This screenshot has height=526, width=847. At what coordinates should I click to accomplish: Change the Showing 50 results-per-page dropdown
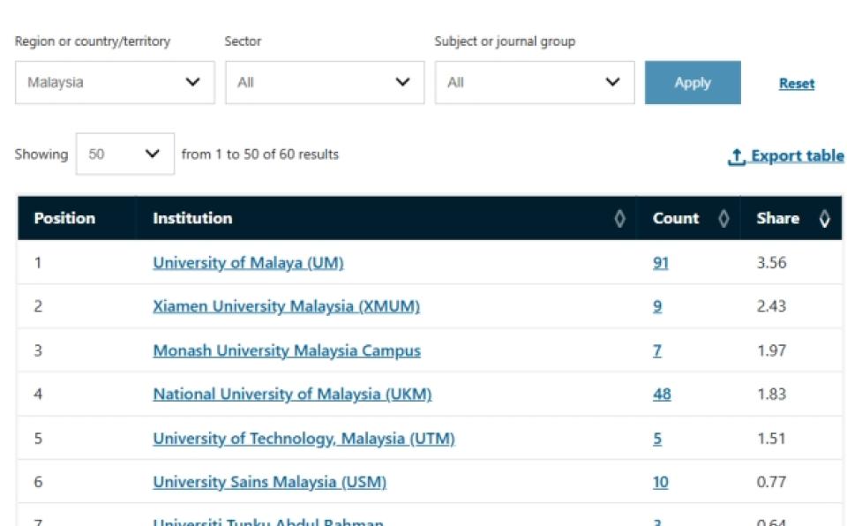(x=124, y=154)
